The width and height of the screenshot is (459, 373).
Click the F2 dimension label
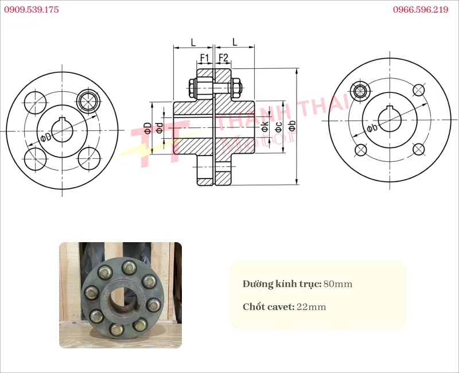pyautogui.click(x=223, y=58)
